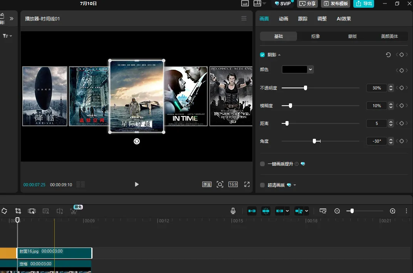
Task: Click the timeline zoom-out minus icon
Action: coord(337,211)
